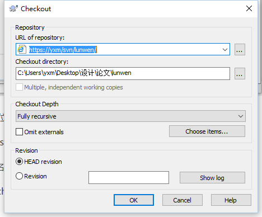
Task: Enable Omit externals checkbox
Action: pyautogui.click(x=20, y=132)
